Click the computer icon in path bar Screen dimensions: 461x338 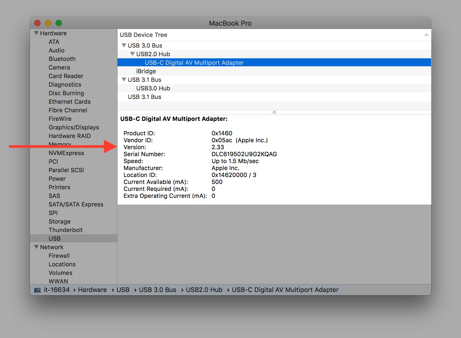coord(37,290)
